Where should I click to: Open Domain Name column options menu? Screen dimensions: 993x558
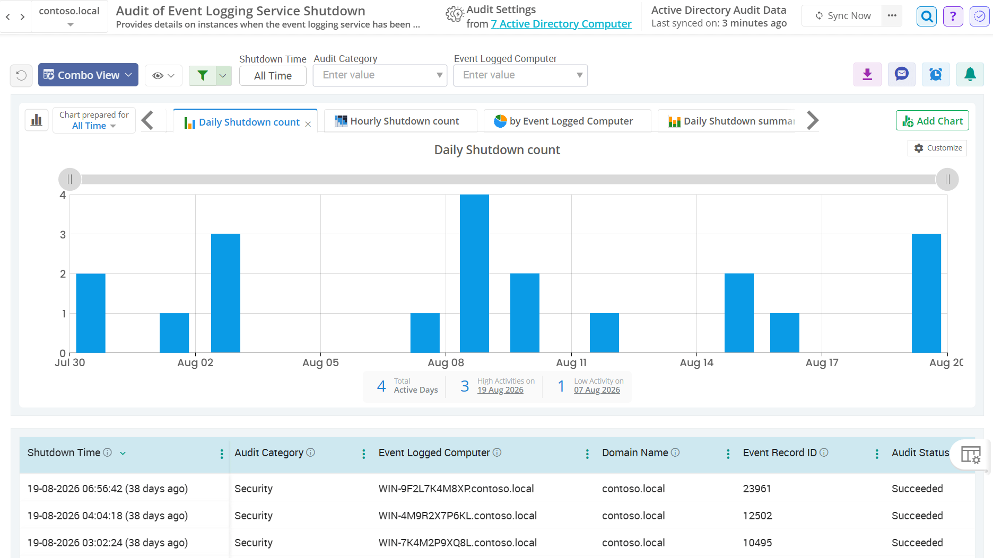(728, 454)
